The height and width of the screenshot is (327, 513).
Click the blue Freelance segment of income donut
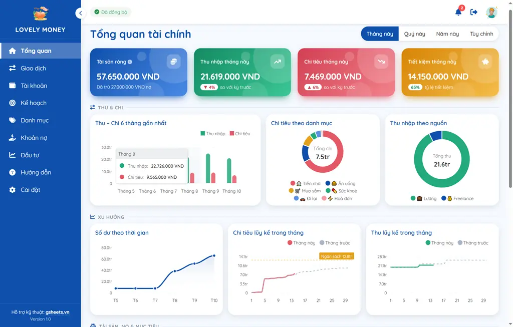[436, 135]
